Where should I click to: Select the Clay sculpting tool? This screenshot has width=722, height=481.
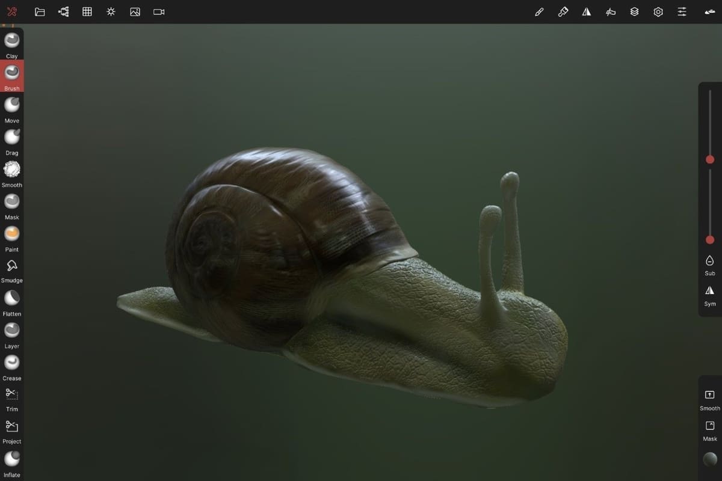click(12, 44)
